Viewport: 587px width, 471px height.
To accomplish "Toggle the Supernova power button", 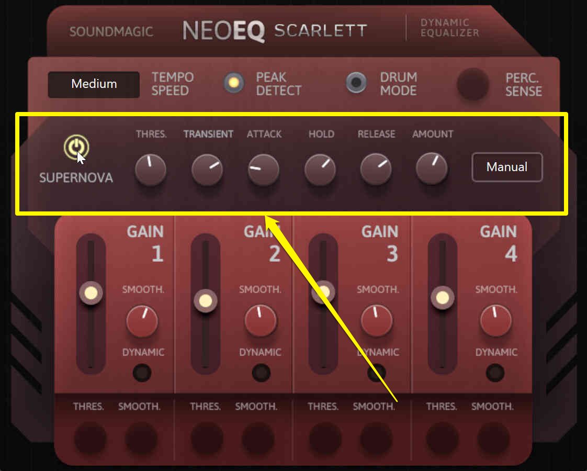I will (x=76, y=147).
